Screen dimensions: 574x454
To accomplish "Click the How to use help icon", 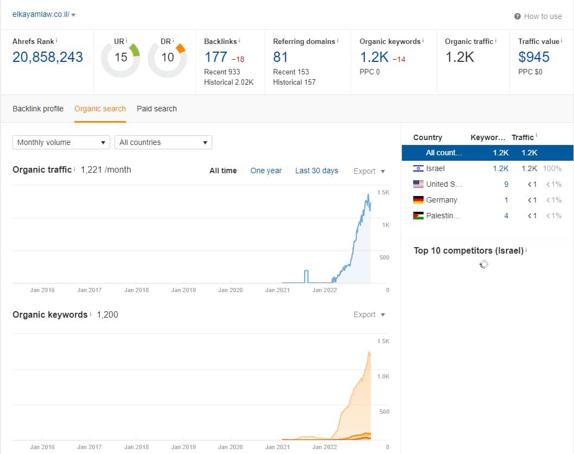I will (518, 16).
